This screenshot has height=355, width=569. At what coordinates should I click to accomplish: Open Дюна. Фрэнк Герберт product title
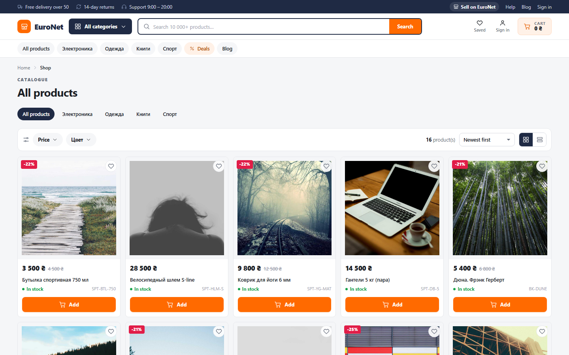479,280
